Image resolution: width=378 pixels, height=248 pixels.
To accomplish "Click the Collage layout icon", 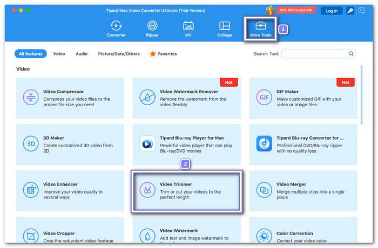I will pos(225,26).
